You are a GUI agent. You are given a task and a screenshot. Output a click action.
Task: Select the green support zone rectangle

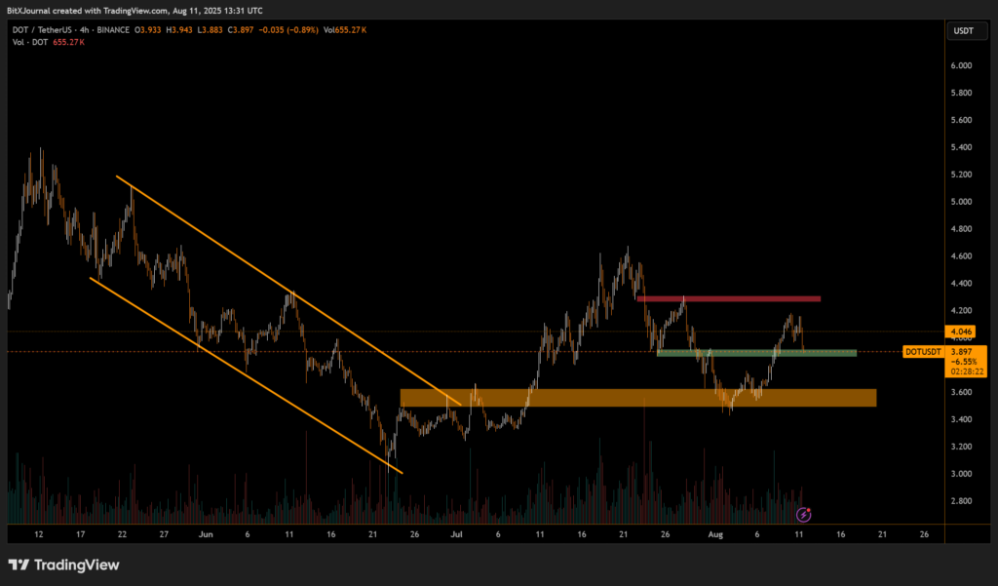point(756,353)
